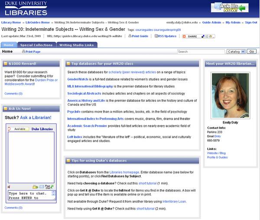Image resolution: width=260 pixels, height=220 pixels.
Task: Click the send file folder icon in chat
Action: pyautogui.click(x=35, y=187)
